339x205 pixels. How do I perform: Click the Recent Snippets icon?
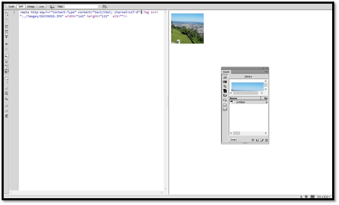(6, 94)
